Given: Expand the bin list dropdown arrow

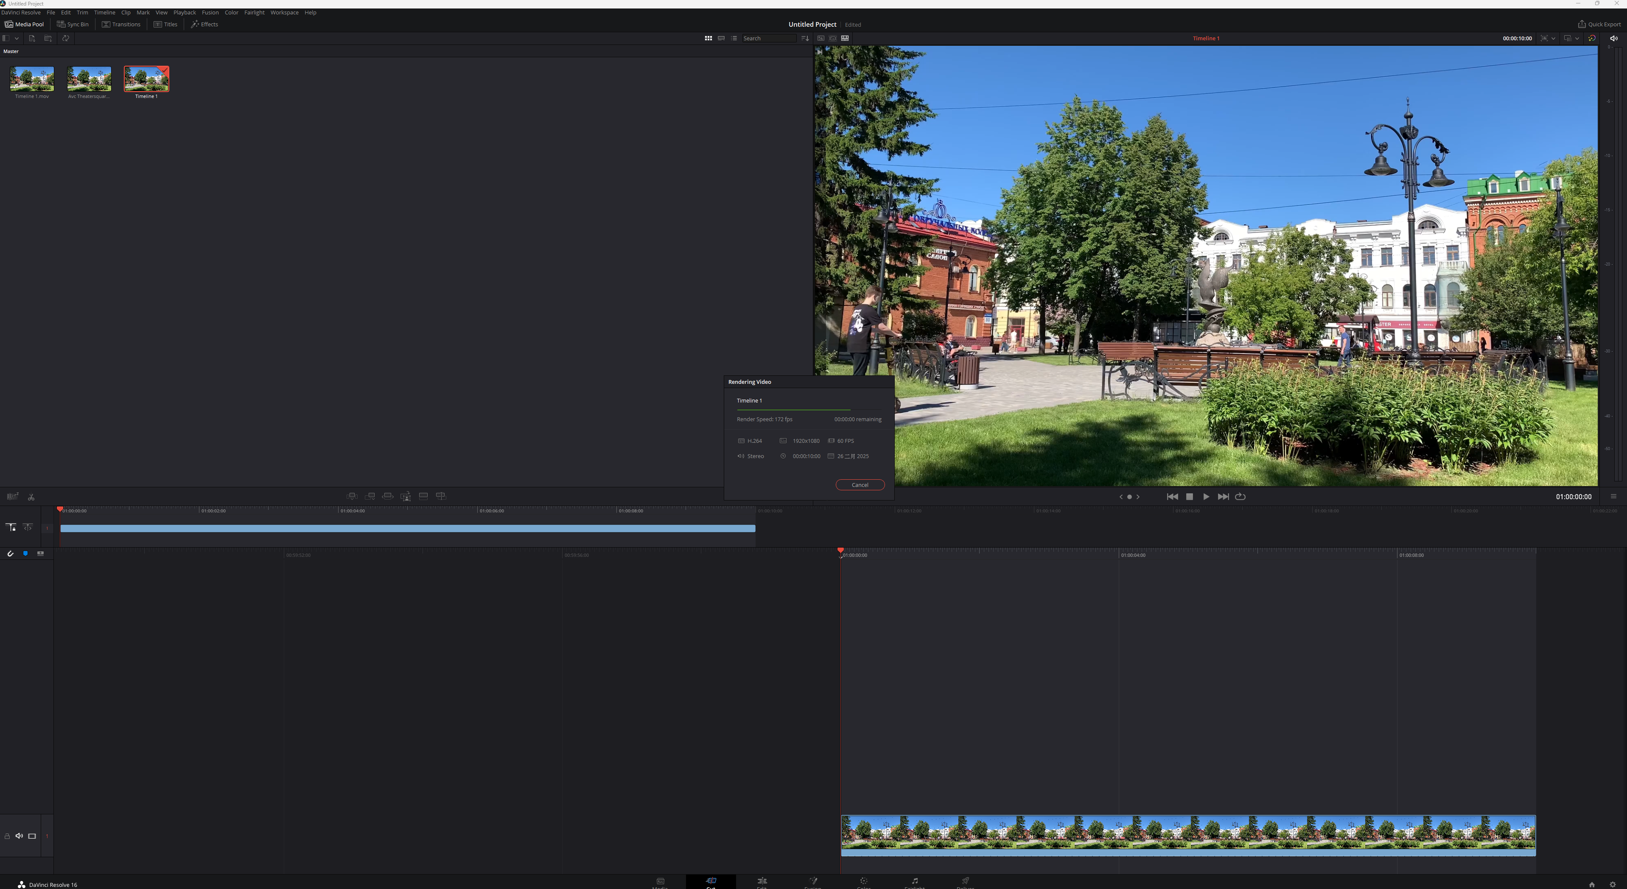Looking at the screenshot, I should click(x=17, y=39).
